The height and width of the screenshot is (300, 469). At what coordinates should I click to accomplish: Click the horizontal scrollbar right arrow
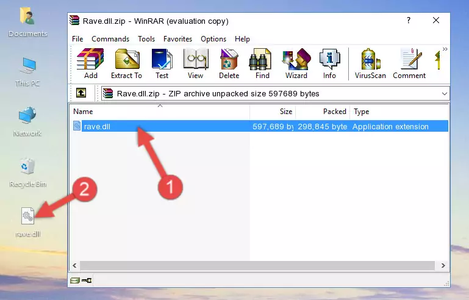coord(443,265)
